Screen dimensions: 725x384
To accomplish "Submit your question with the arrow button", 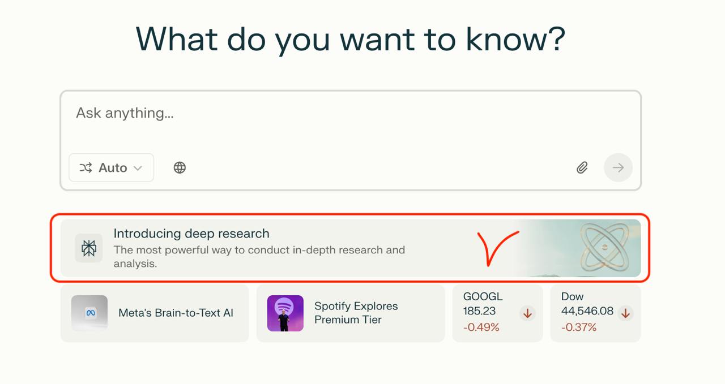I will [x=618, y=167].
